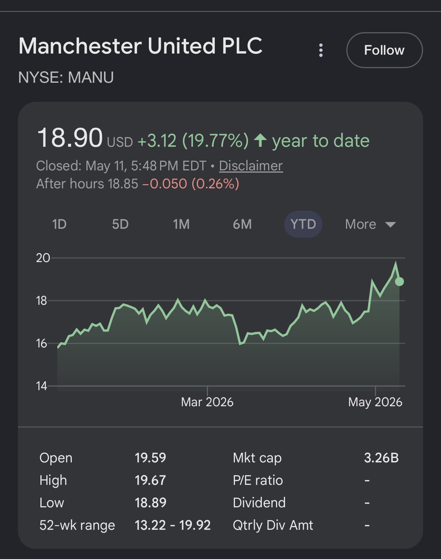
Task: Click the 18.90 USD price
Action: pos(85,138)
